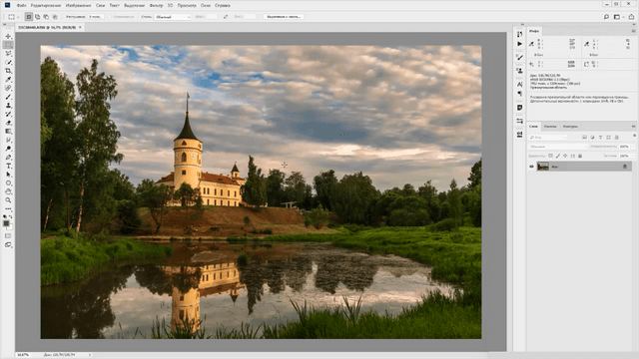Select the Crop tool

tap(8, 71)
